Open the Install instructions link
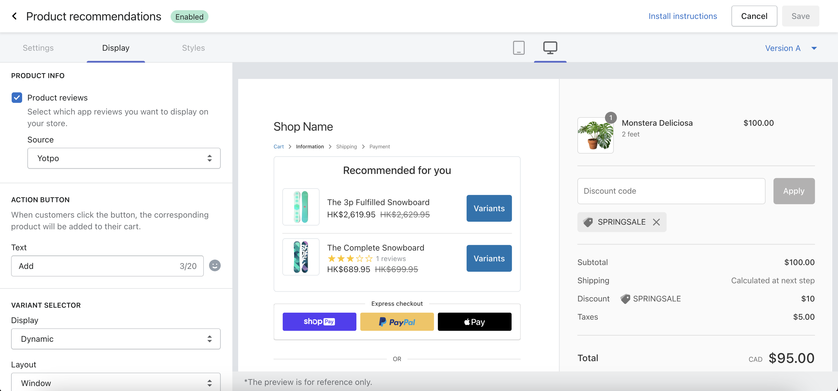Image resolution: width=838 pixels, height=391 pixels. [x=683, y=16]
